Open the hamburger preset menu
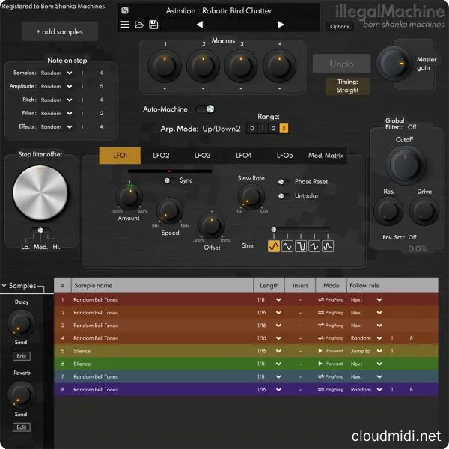The image size is (449, 449). [x=125, y=25]
